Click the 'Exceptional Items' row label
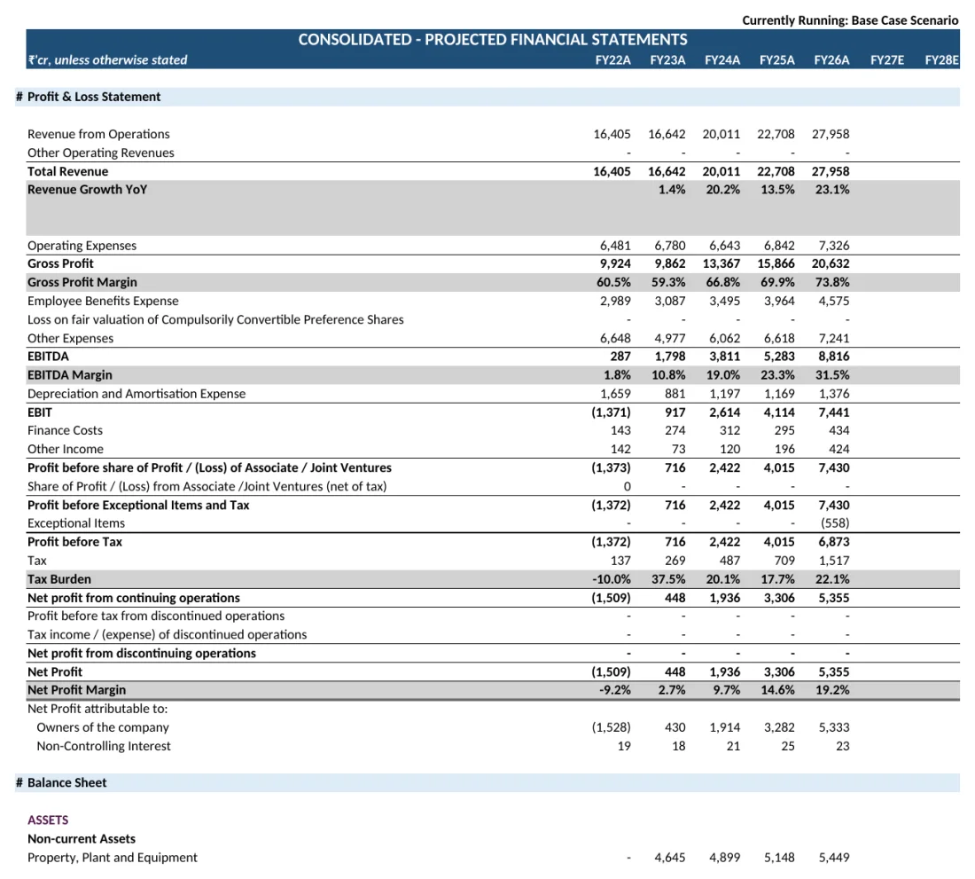 click(x=76, y=523)
